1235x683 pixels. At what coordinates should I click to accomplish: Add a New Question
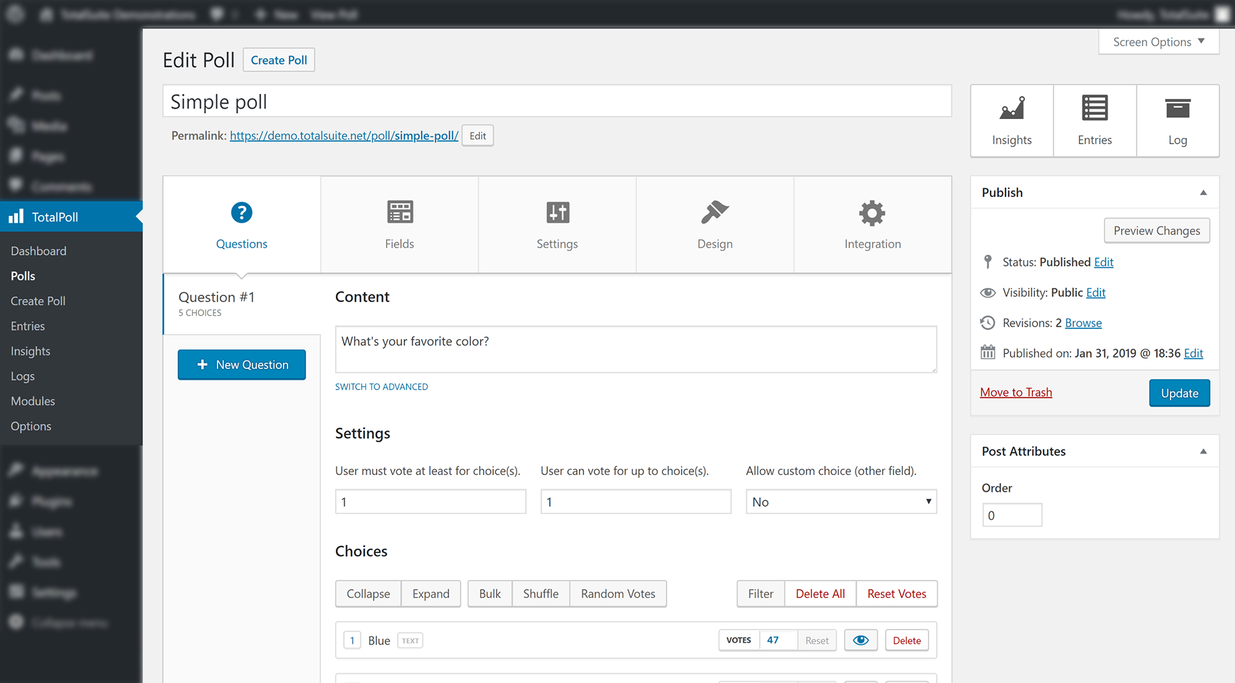pyautogui.click(x=242, y=365)
